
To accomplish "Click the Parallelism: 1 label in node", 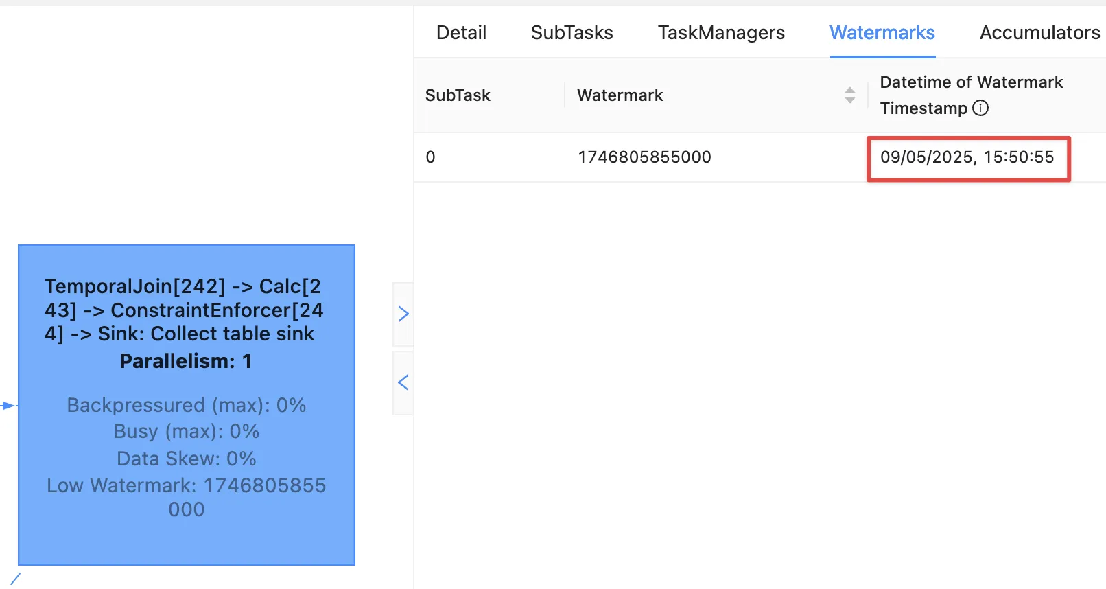I will 186,361.
